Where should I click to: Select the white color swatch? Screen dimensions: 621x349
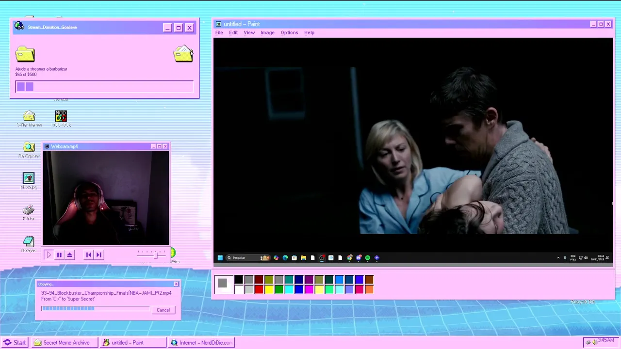pyautogui.click(x=239, y=289)
